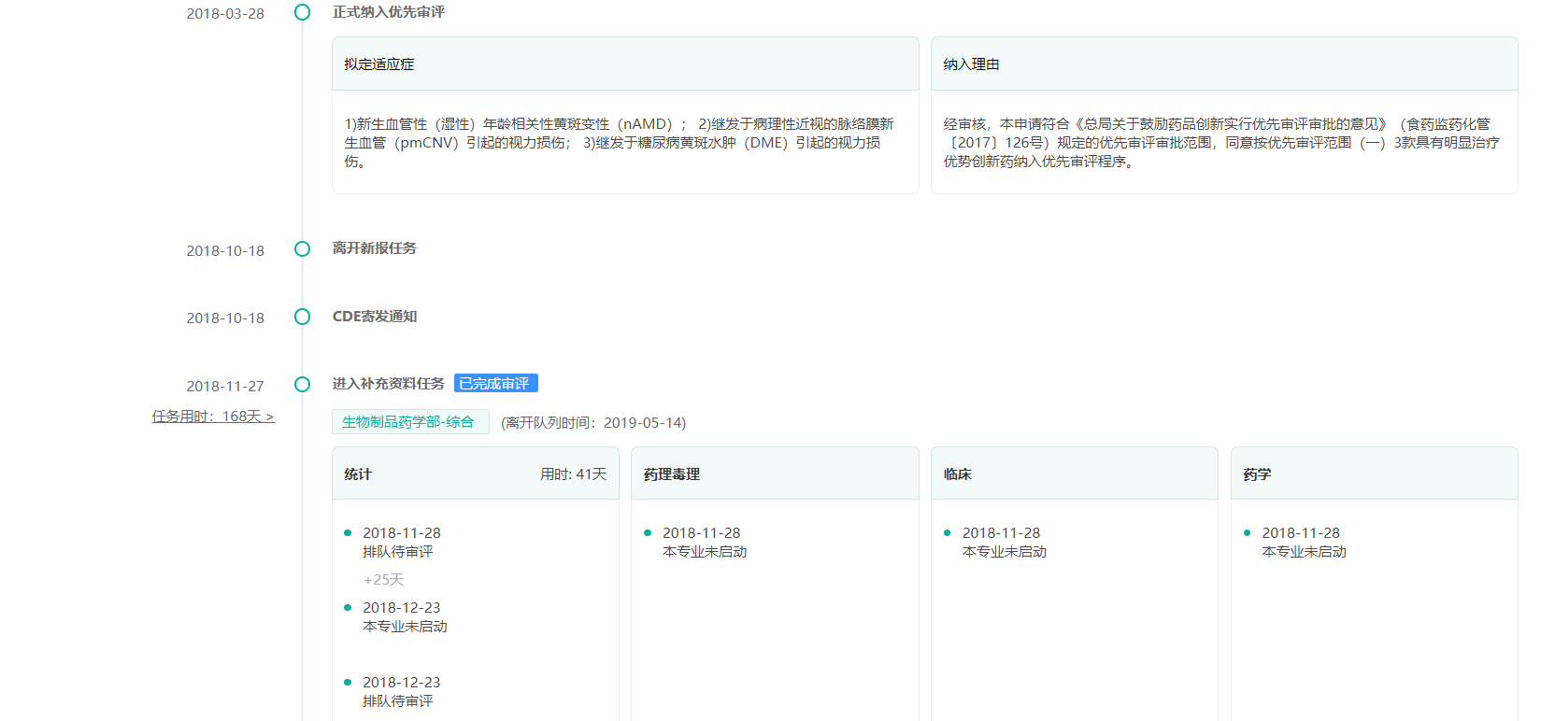Select the 生物制品药学部-综合 tag

409,422
